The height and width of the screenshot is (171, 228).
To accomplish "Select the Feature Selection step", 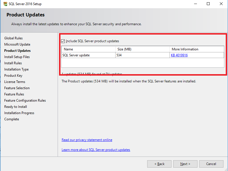I will pyautogui.click(x=17, y=88).
